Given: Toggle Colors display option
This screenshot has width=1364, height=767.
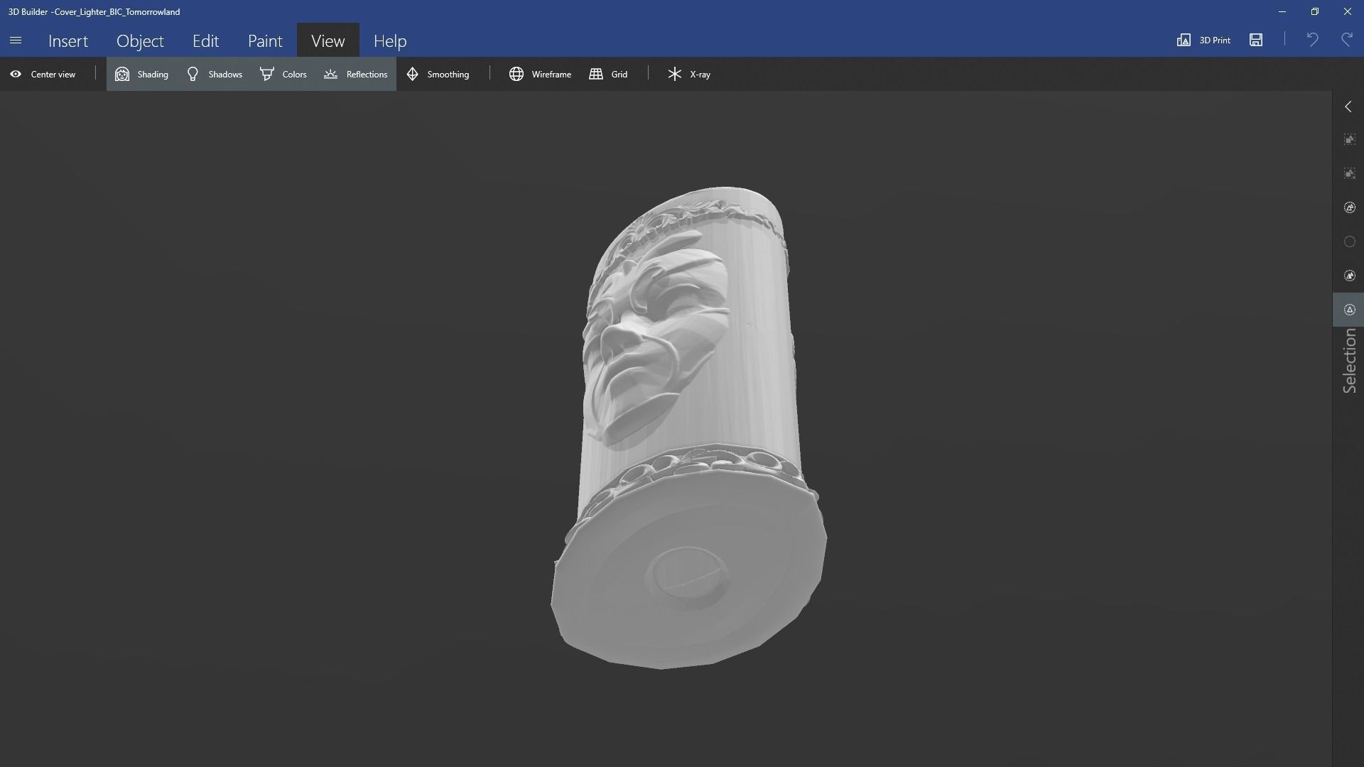Looking at the screenshot, I should 283,74.
